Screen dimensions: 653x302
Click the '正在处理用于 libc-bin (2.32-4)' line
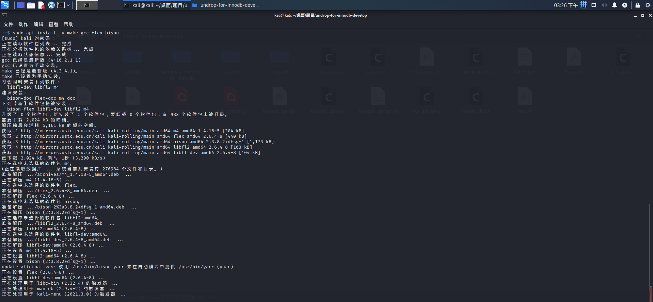(x=60, y=283)
